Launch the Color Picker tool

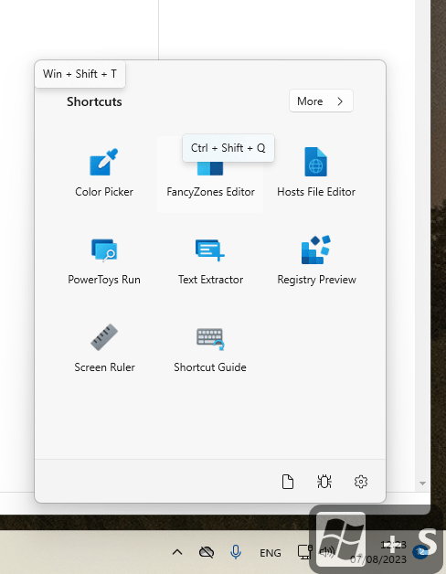pos(104,175)
